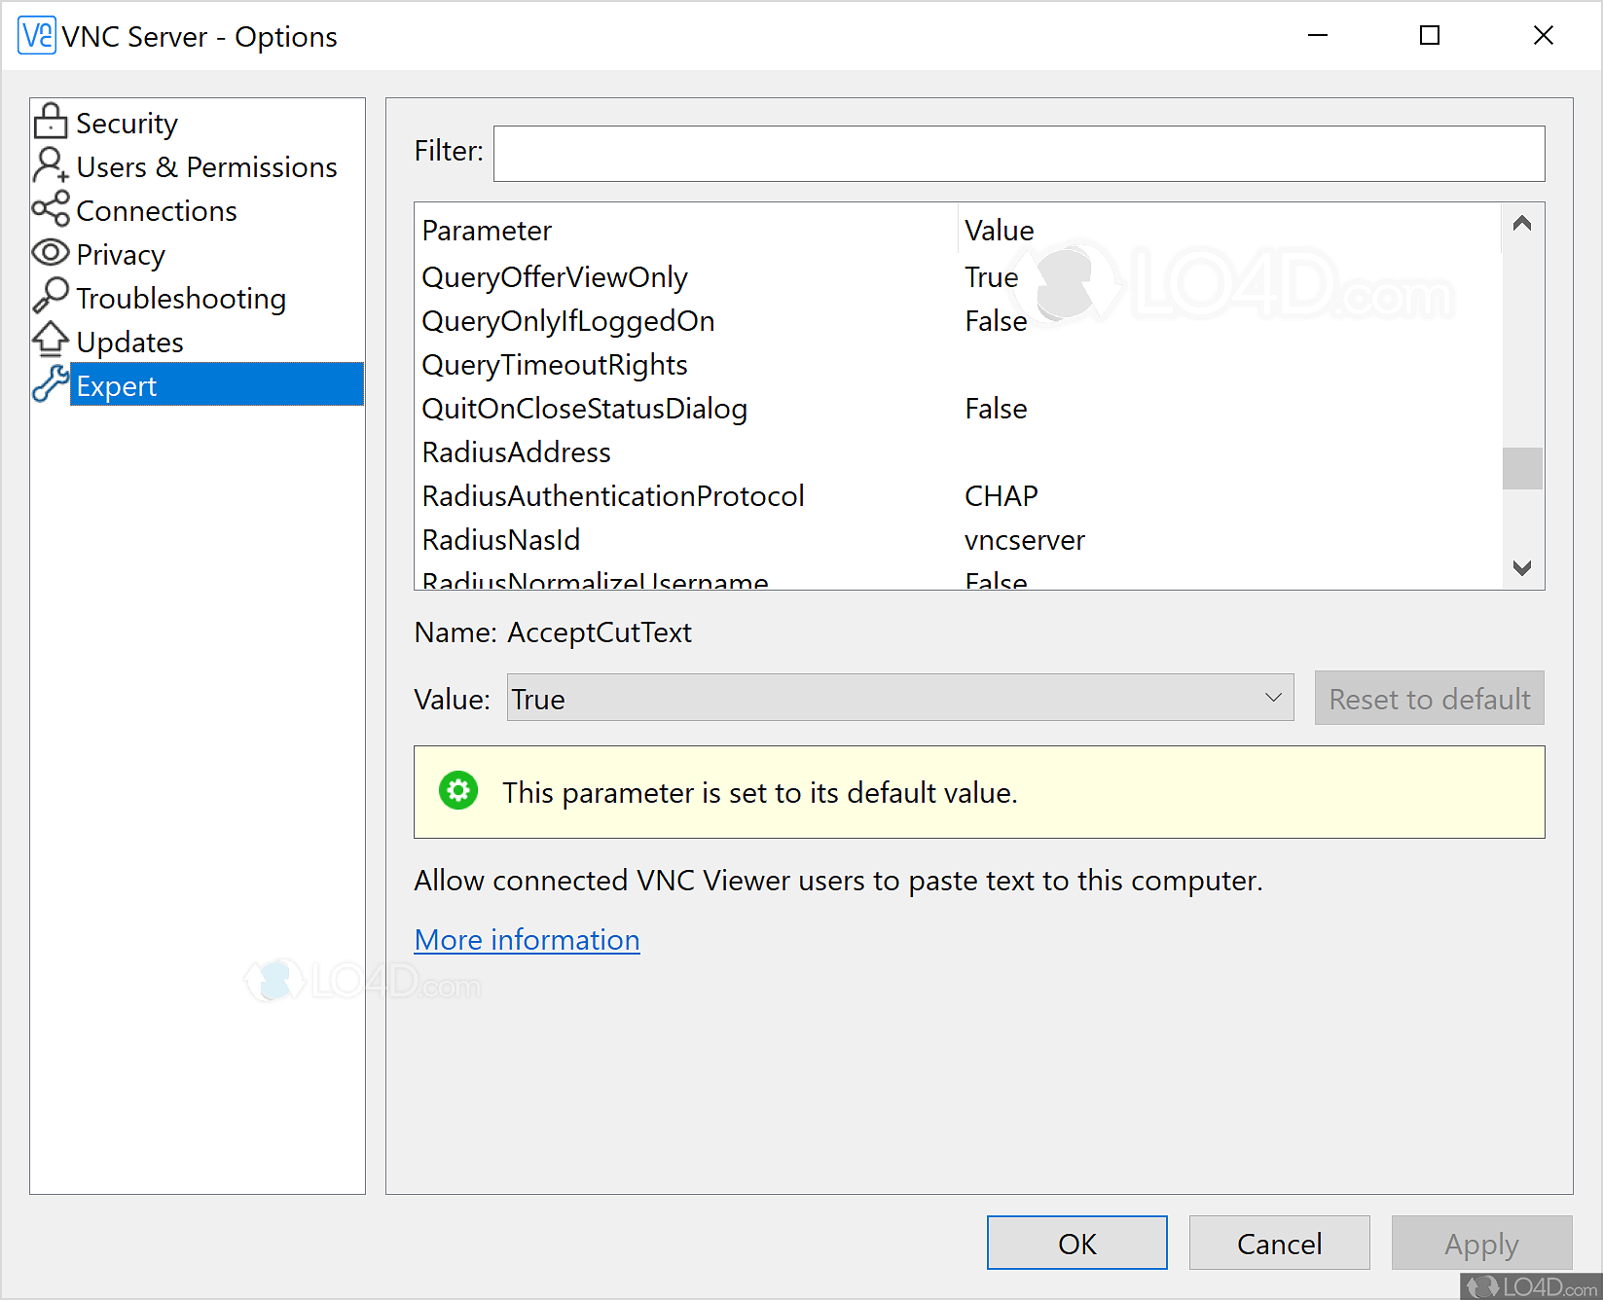Screen dimensions: 1603x1300
Task: Click the Privacy eye icon
Action: click(x=50, y=254)
